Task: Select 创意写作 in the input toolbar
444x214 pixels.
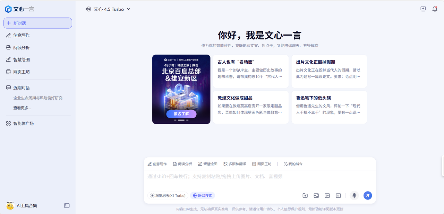Action: [157, 164]
